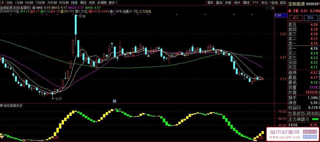Viewport: 320px width, 142px height.
Task: Expand the 更多 more periods menu
Action: (x=113, y=2)
